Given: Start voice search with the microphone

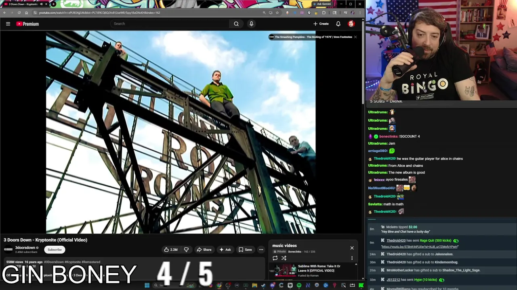Looking at the screenshot, I should coord(251,24).
